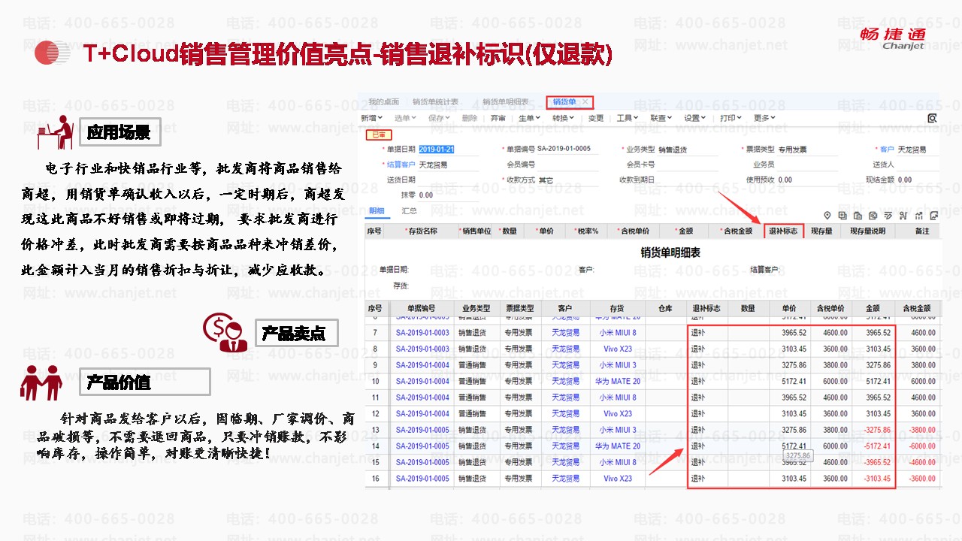Click 华为 MATE 20 link in row 10
962x541 pixels.
618,382
